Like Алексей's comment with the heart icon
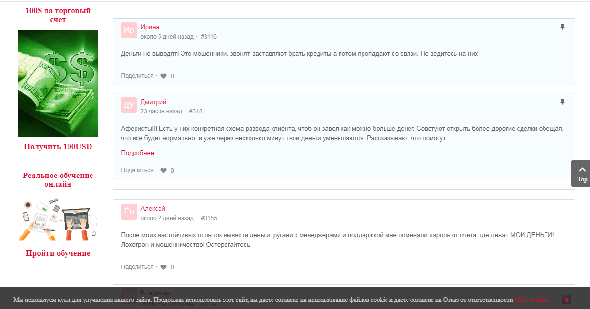The width and height of the screenshot is (590, 309). click(164, 267)
